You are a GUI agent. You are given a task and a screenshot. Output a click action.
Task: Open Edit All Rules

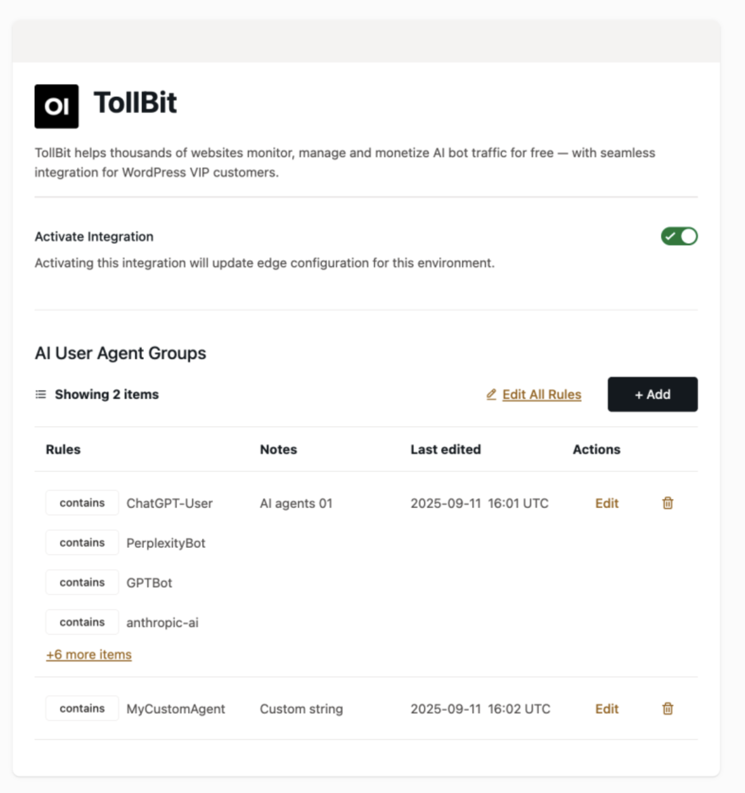(542, 394)
